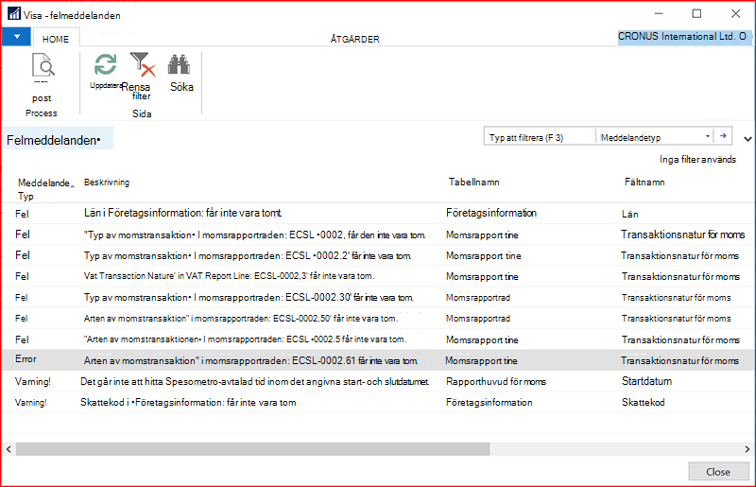Click 'Transaktionsnatur för moms' in the highlighted row

(679, 360)
